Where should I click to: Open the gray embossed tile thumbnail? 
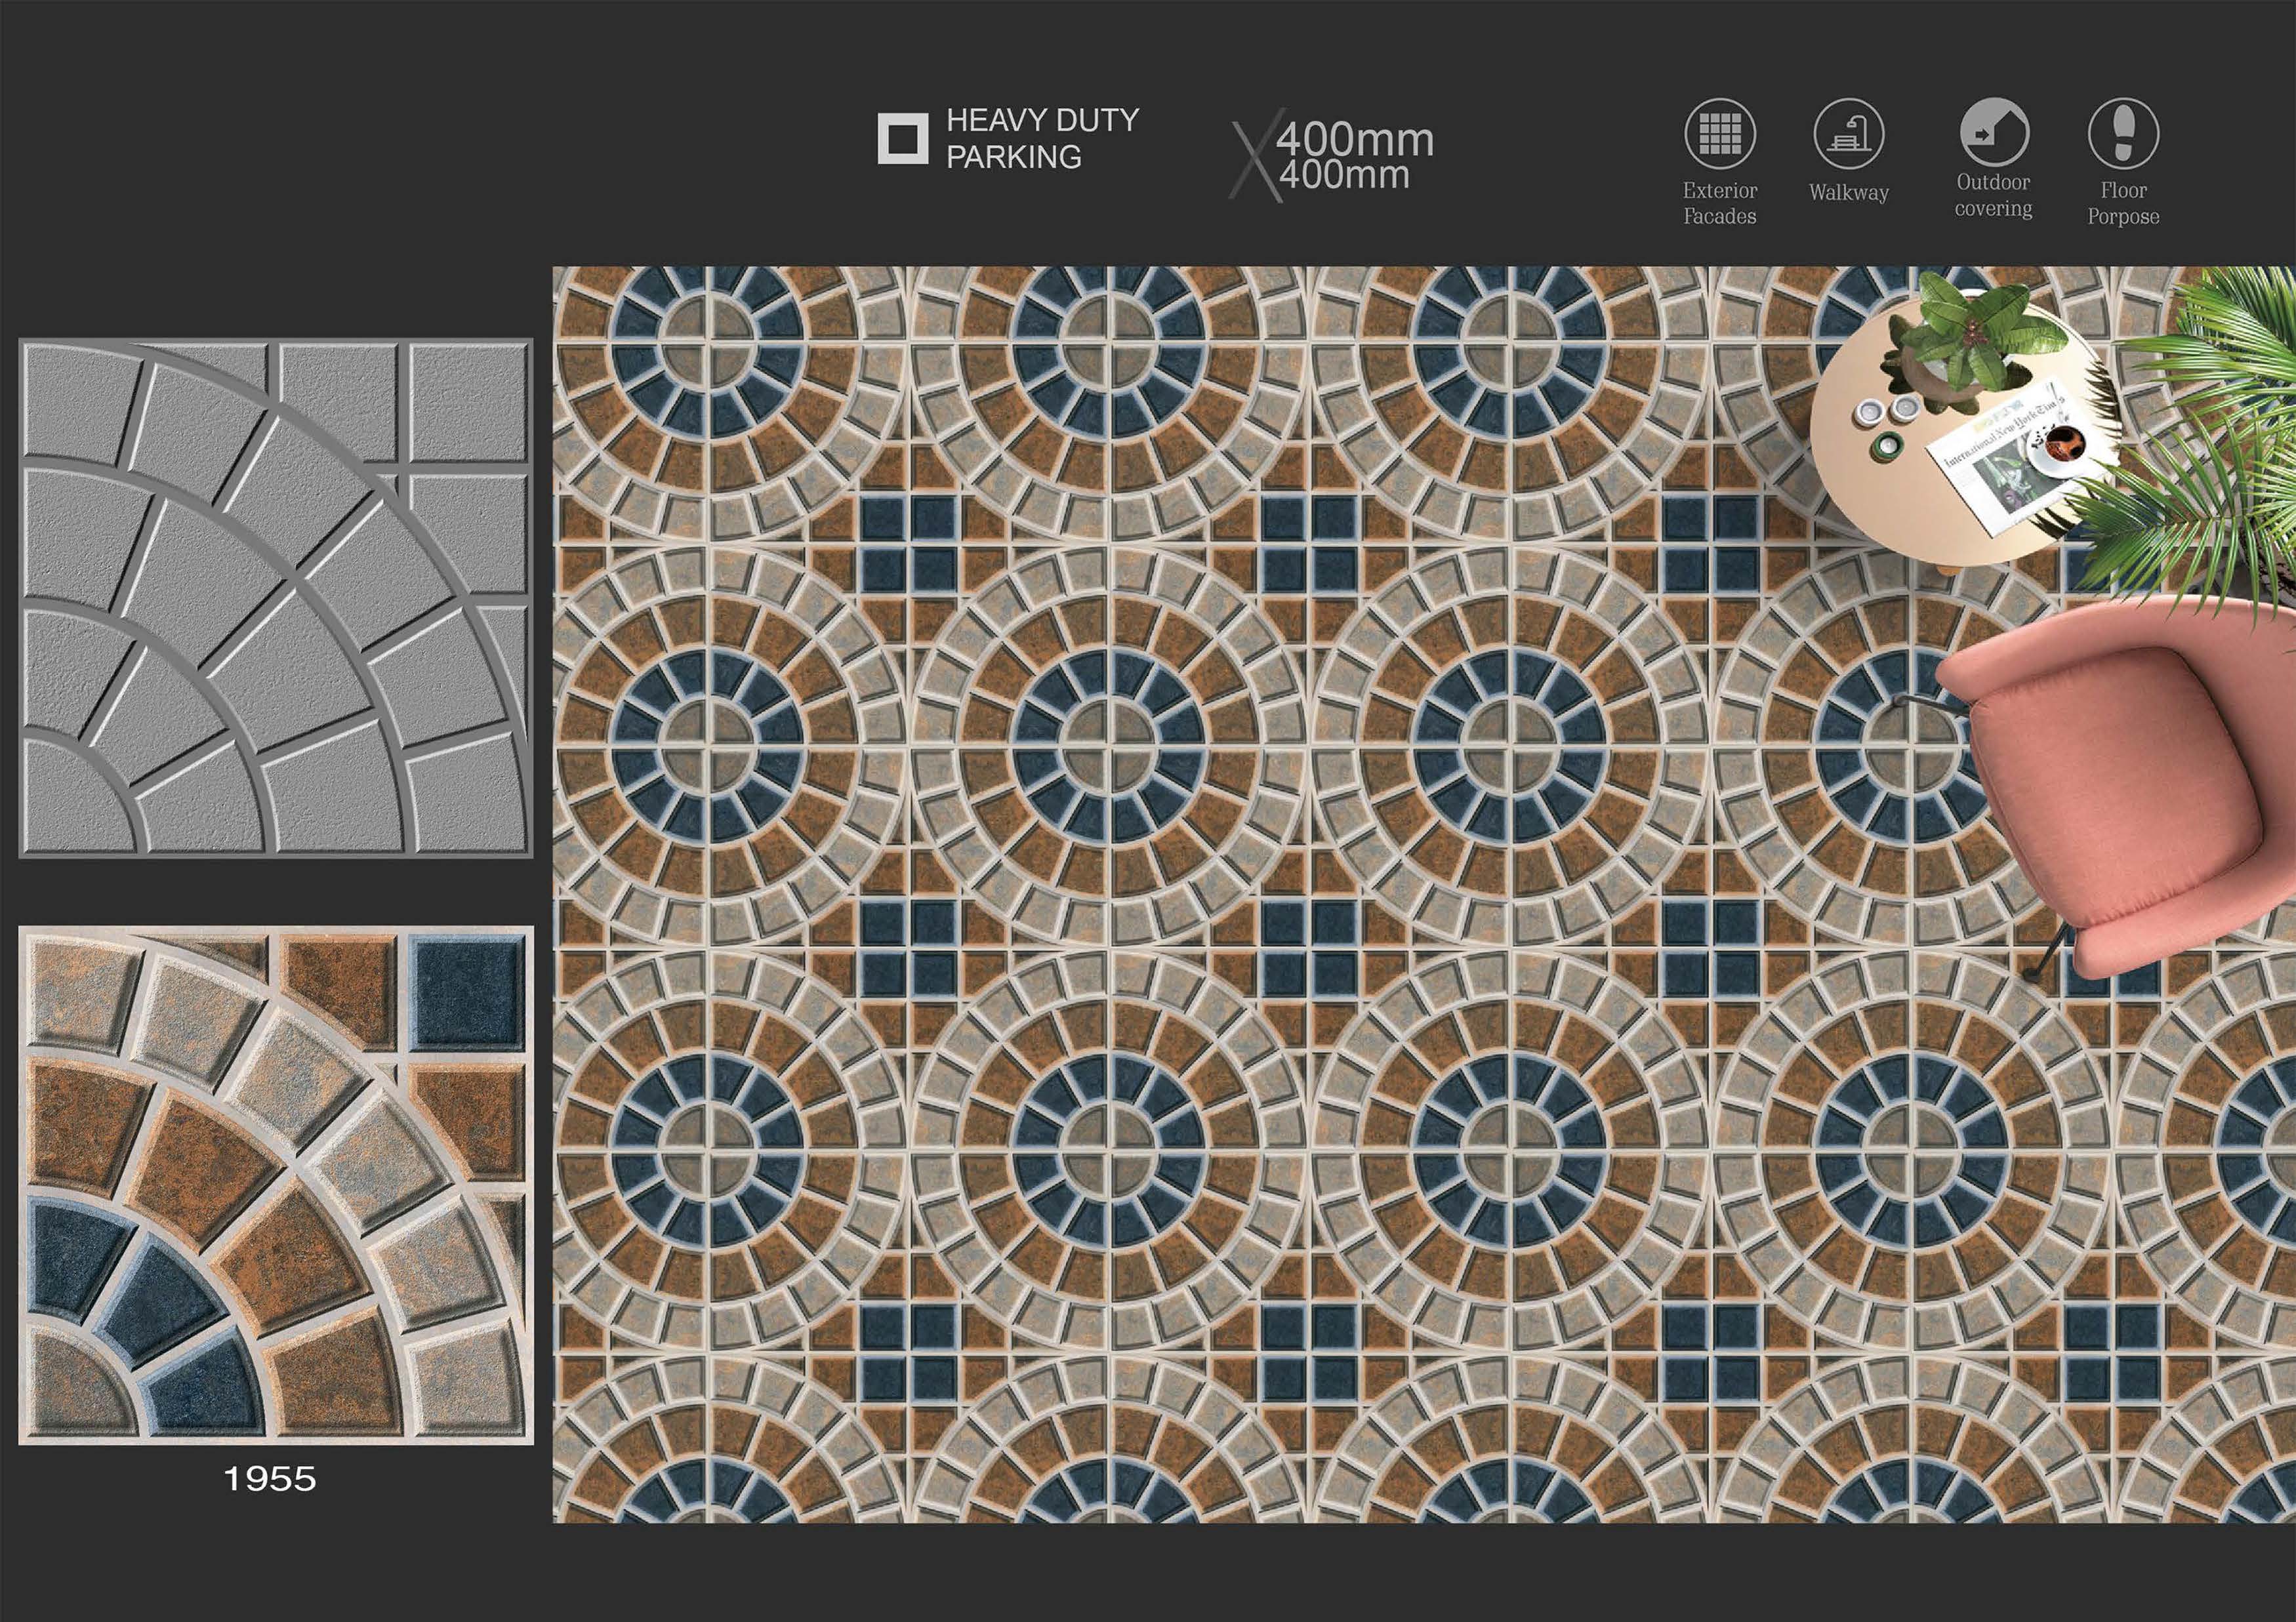click(x=276, y=598)
